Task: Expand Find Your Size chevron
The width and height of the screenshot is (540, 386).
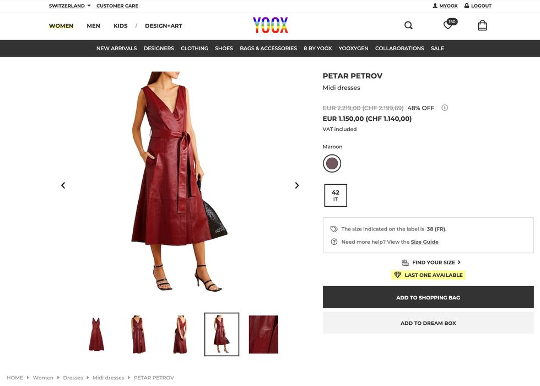Action: point(459,262)
